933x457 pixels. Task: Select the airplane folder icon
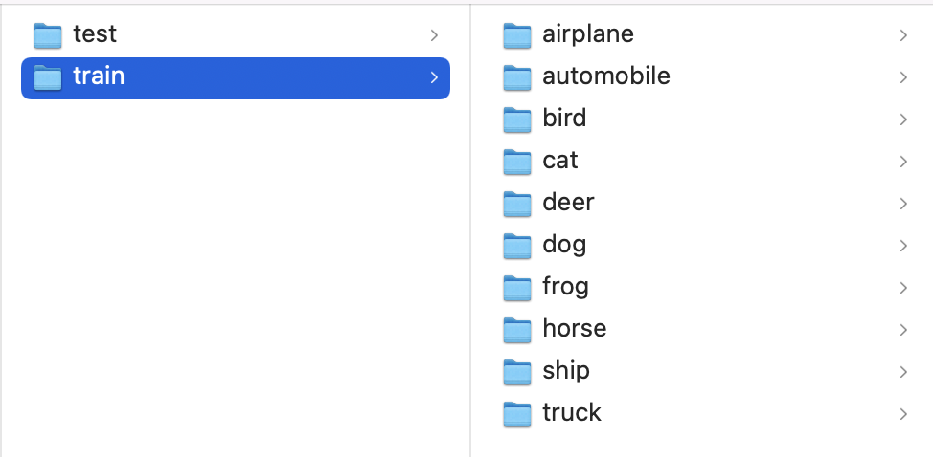click(x=516, y=35)
